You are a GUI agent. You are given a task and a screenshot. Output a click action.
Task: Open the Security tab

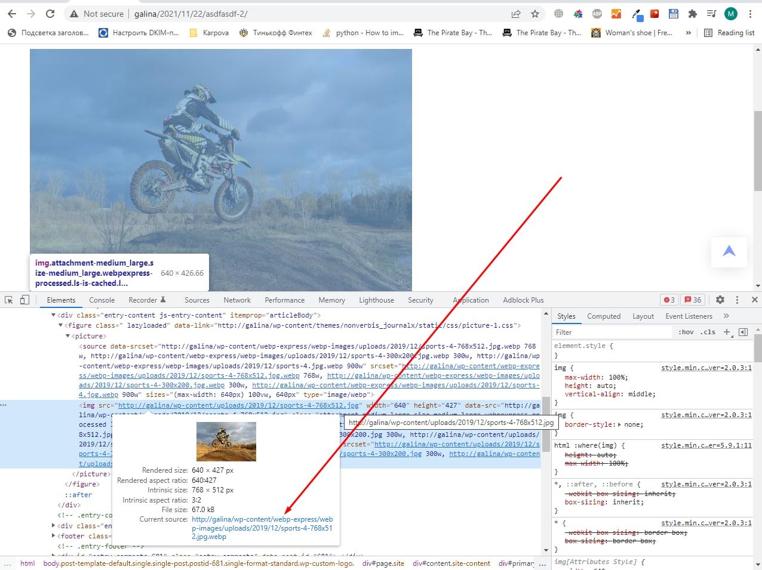[420, 300]
